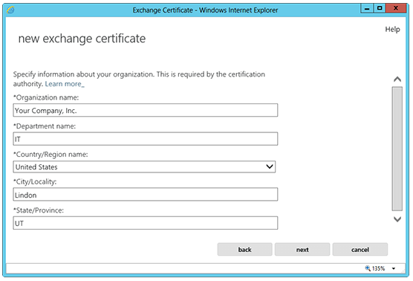Click into the City/Locality field with Lindon
Image resolution: width=413 pixels, height=281 pixels.
[x=146, y=194]
